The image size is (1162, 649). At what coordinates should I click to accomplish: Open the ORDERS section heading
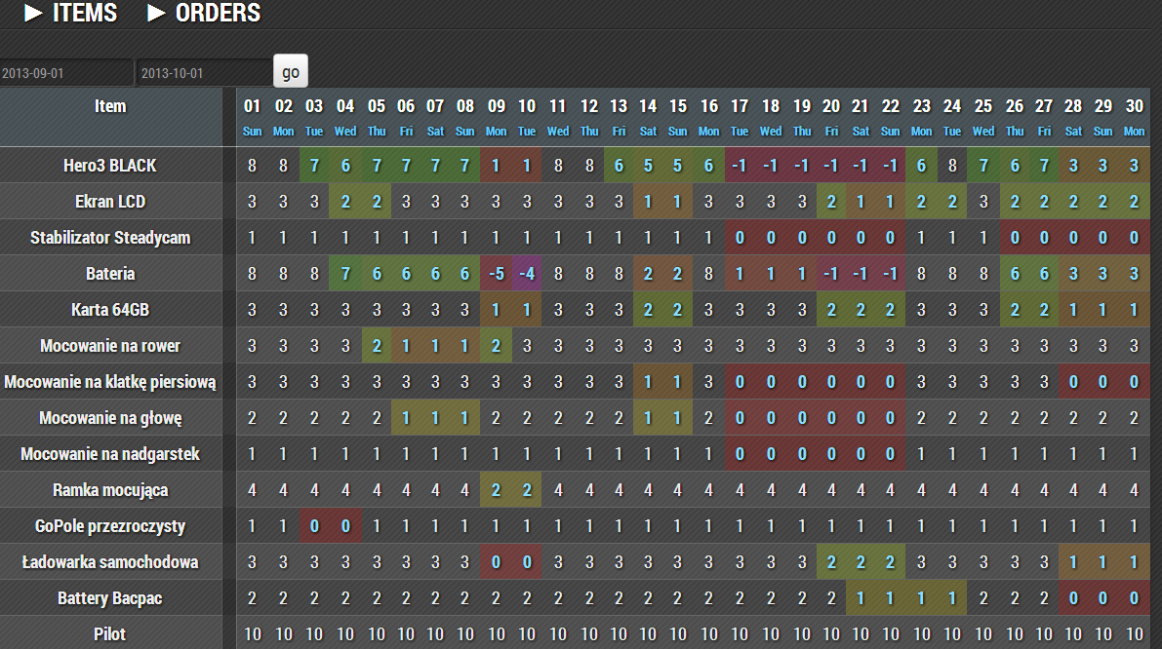tap(218, 14)
